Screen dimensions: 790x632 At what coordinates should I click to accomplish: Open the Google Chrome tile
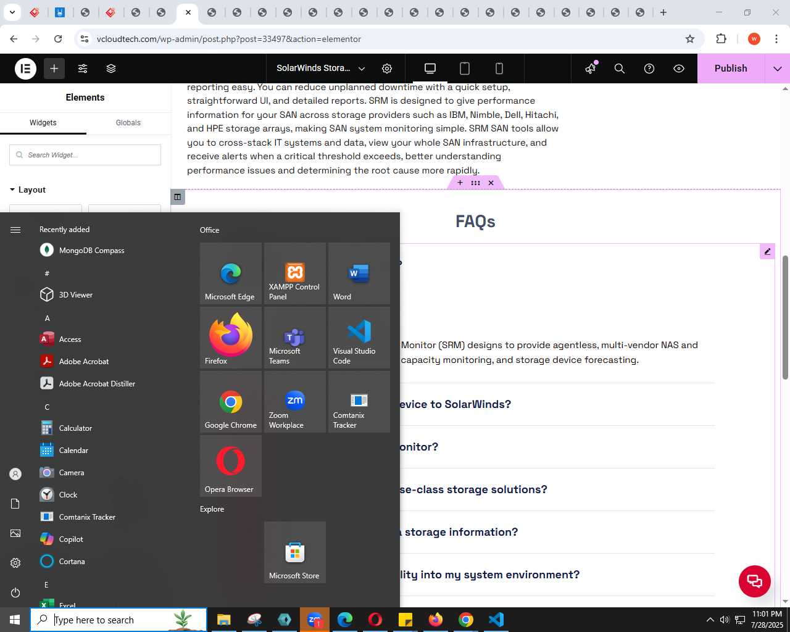tap(231, 402)
